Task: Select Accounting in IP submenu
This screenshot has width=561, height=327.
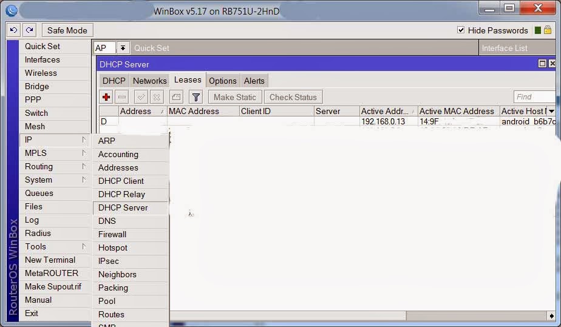Action: click(x=130, y=154)
